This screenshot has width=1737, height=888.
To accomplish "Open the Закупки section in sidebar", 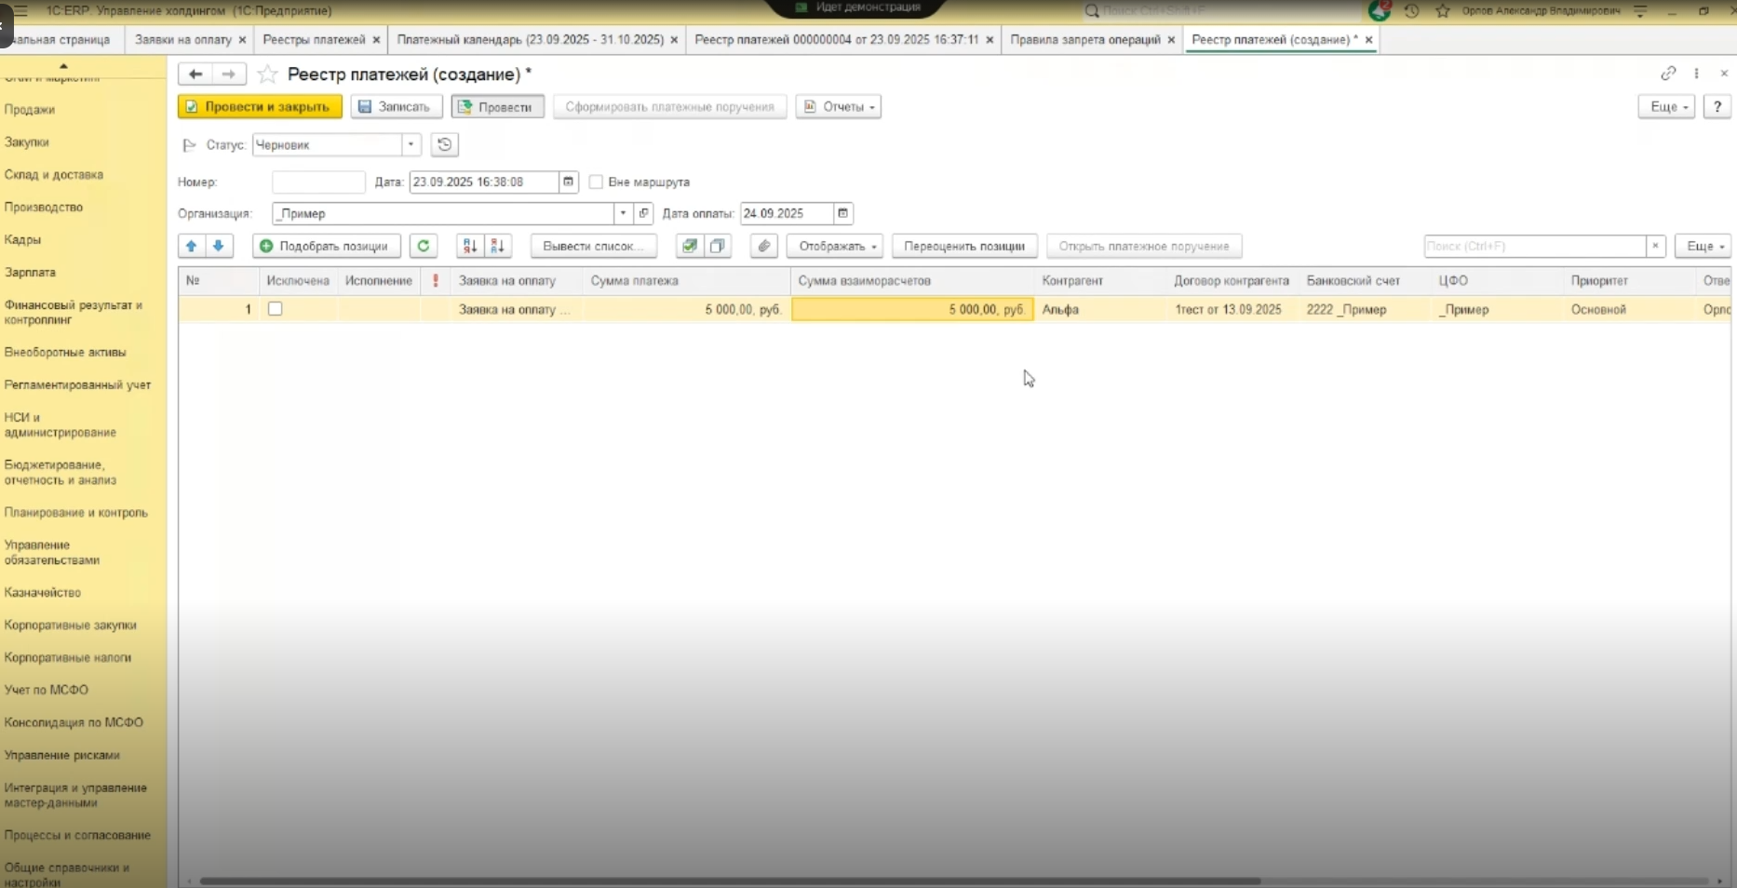I will coord(26,142).
